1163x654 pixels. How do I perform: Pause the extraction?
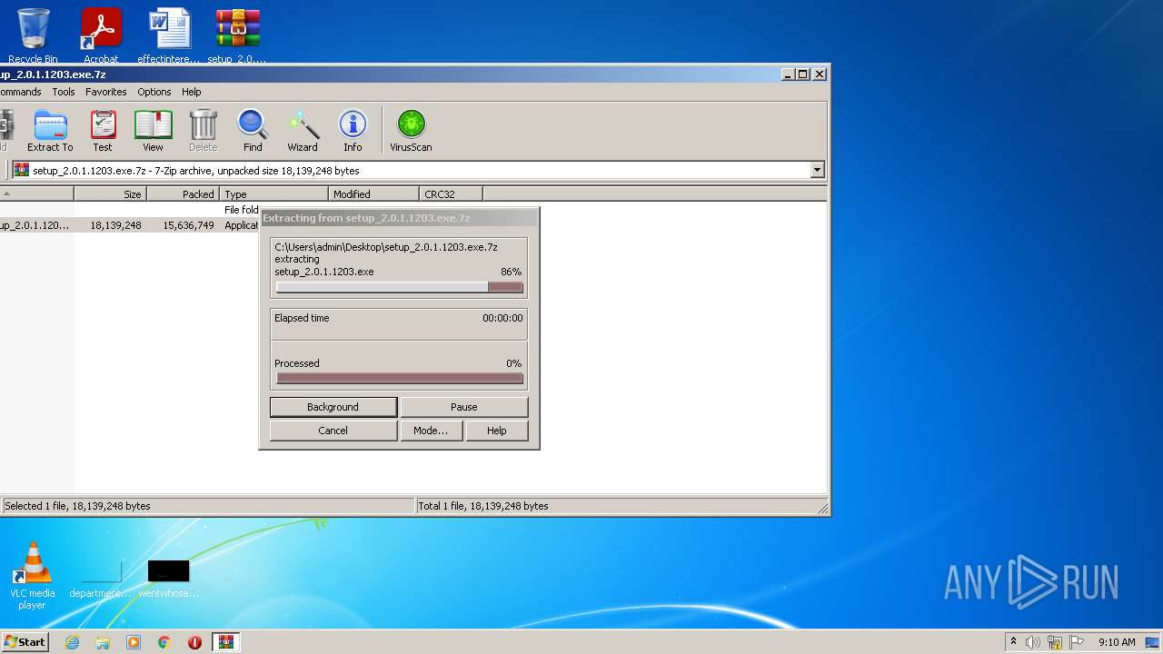pos(464,407)
